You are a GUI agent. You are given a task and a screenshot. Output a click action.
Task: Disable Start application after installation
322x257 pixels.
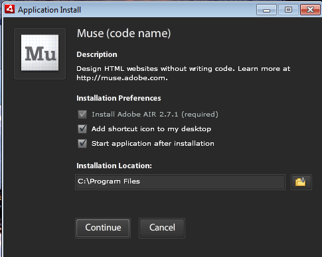click(82, 144)
